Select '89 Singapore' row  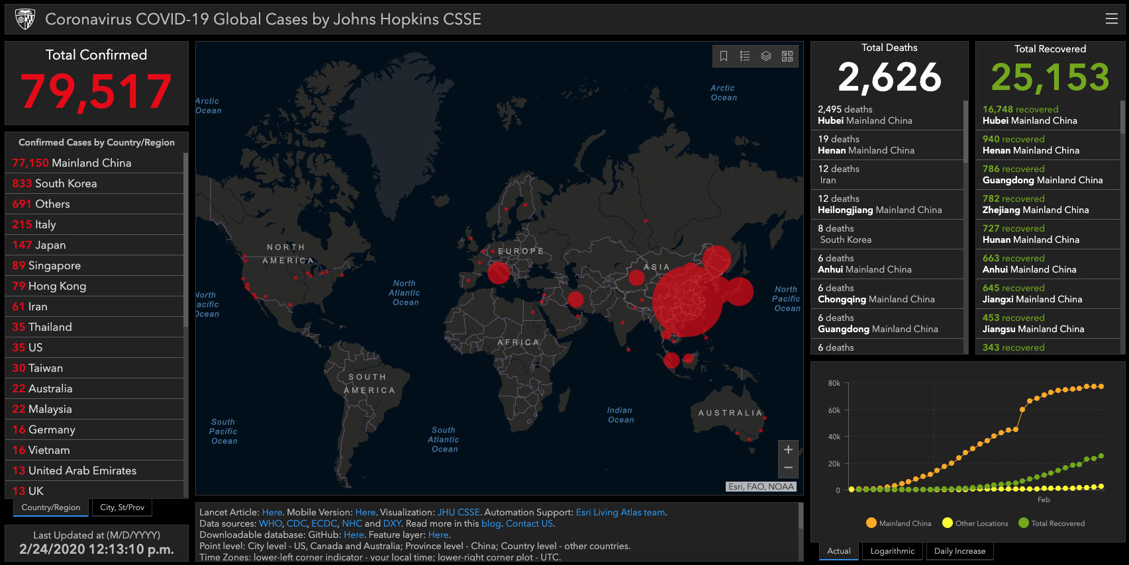point(94,265)
